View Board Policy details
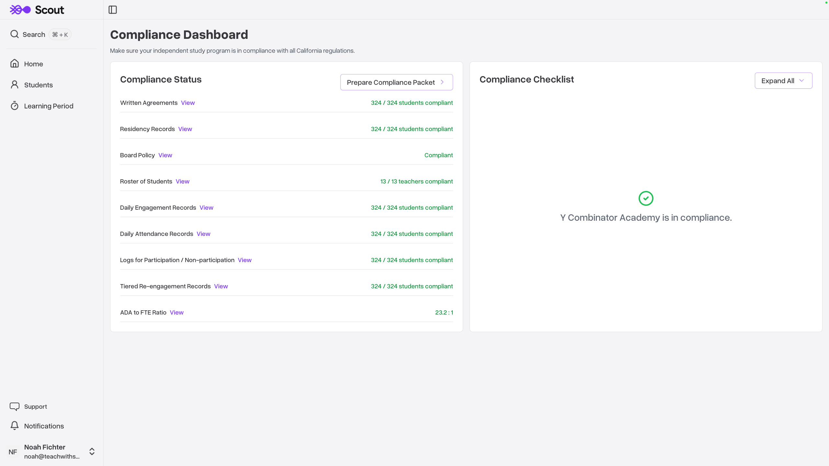 pos(165,155)
